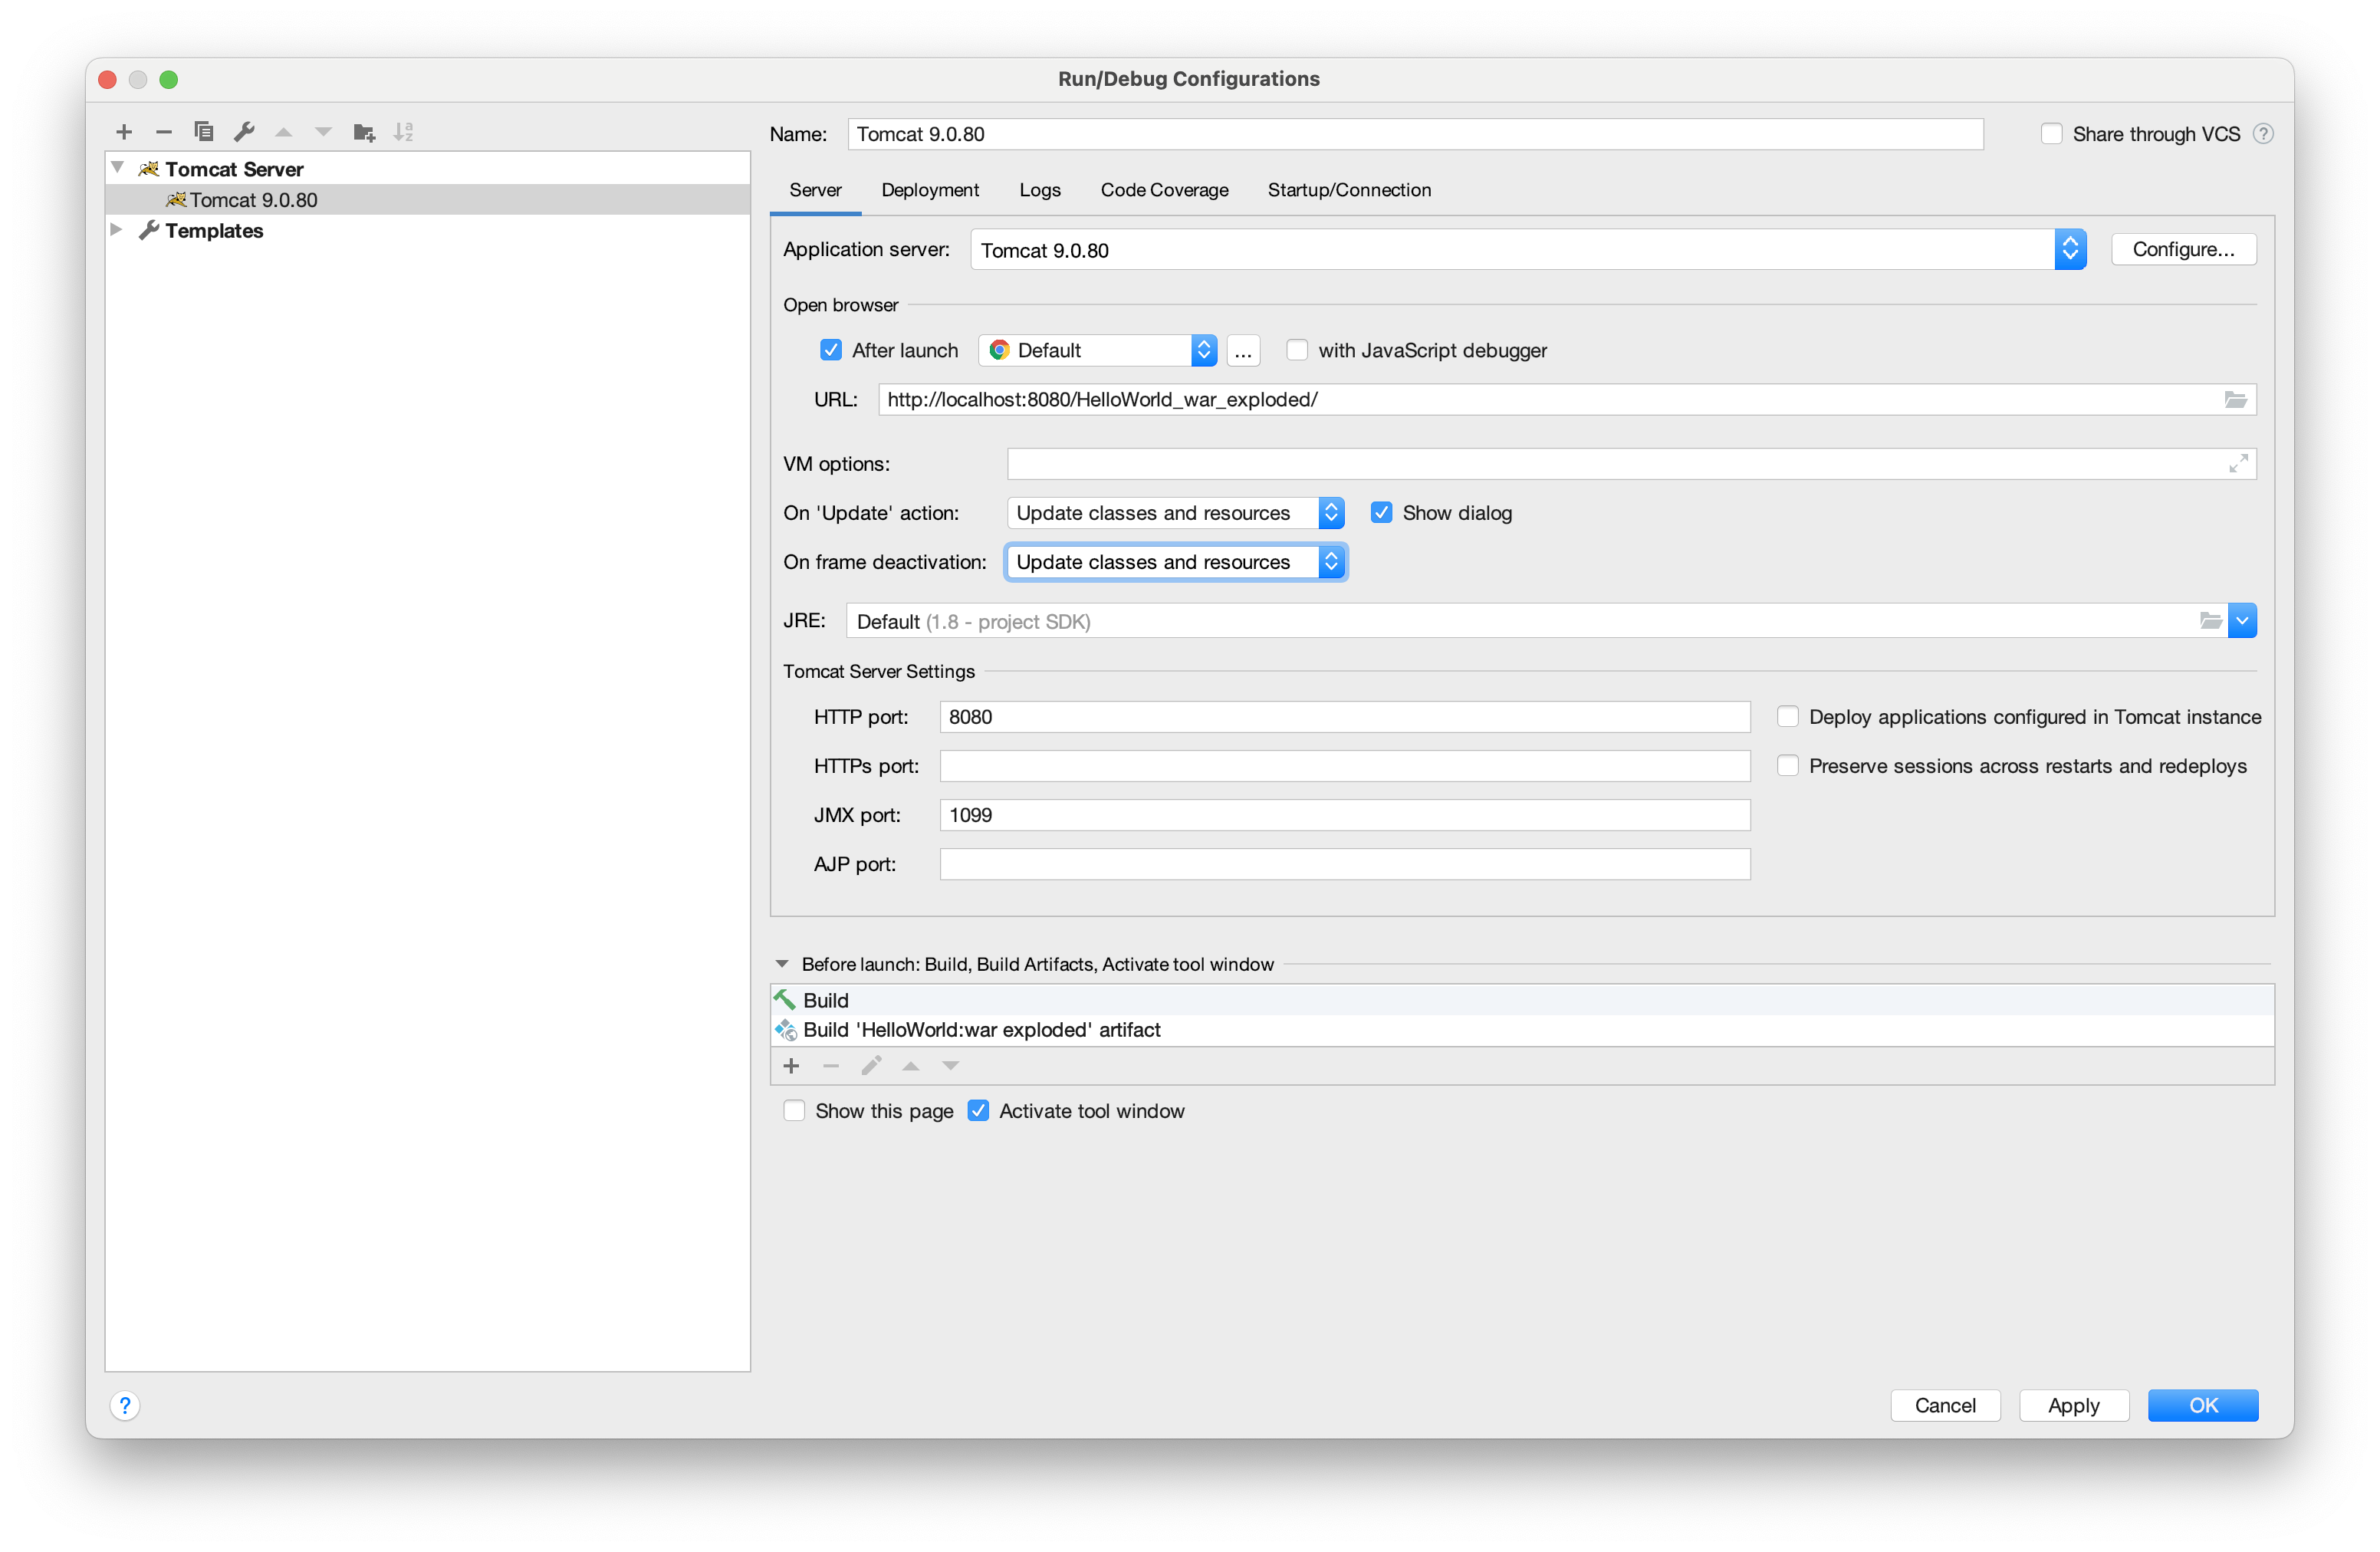Create new folder icon in toolbar

pos(364,132)
